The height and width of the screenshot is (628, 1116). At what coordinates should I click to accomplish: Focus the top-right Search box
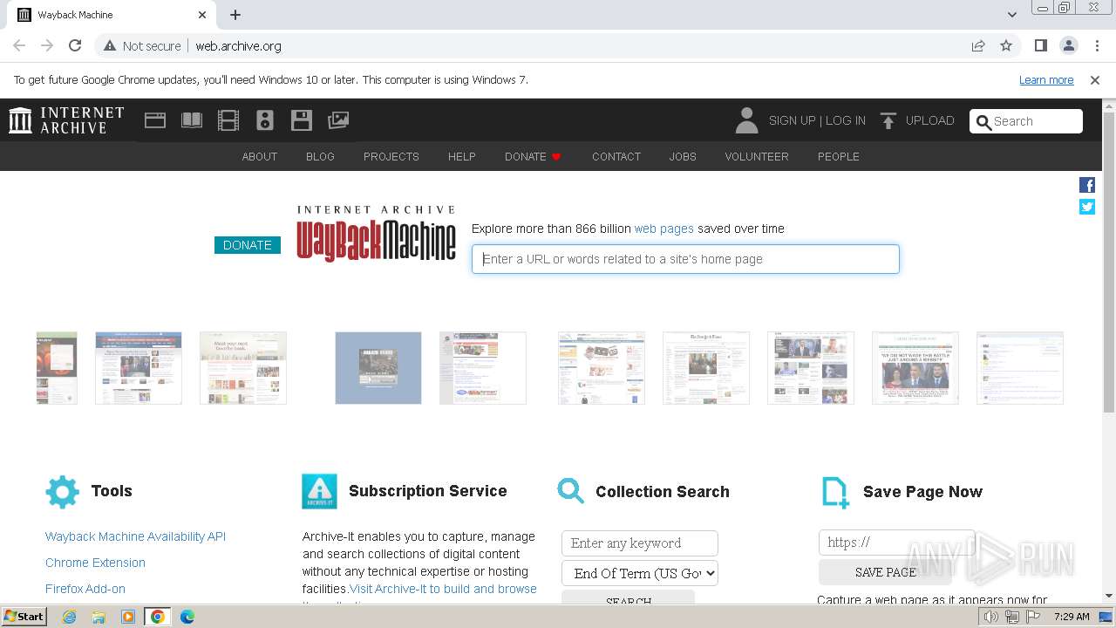point(1026,121)
